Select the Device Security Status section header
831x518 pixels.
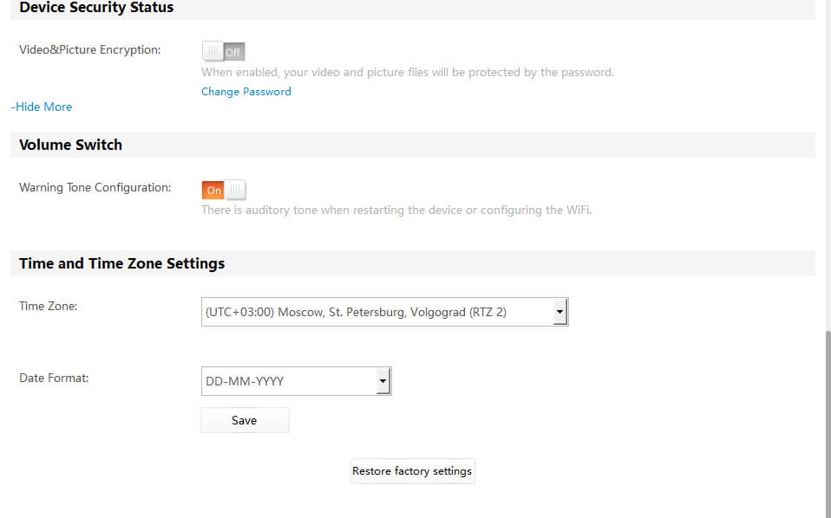tap(96, 8)
